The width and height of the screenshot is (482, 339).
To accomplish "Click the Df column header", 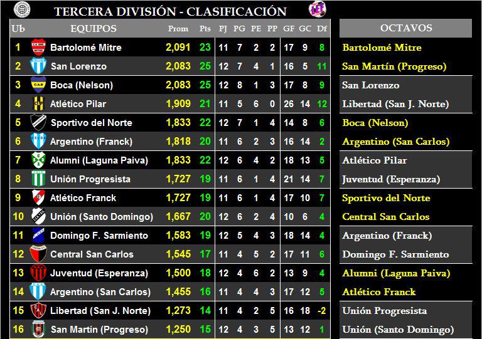I will click(x=322, y=29).
